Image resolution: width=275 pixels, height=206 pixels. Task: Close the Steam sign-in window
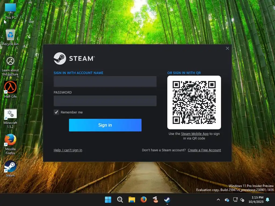coord(227,48)
